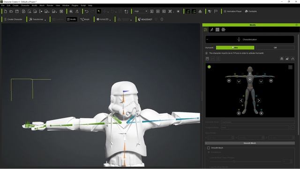This screenshot has width=300, height=169.
Task: Open the Plugins menu
Action: 75,5
